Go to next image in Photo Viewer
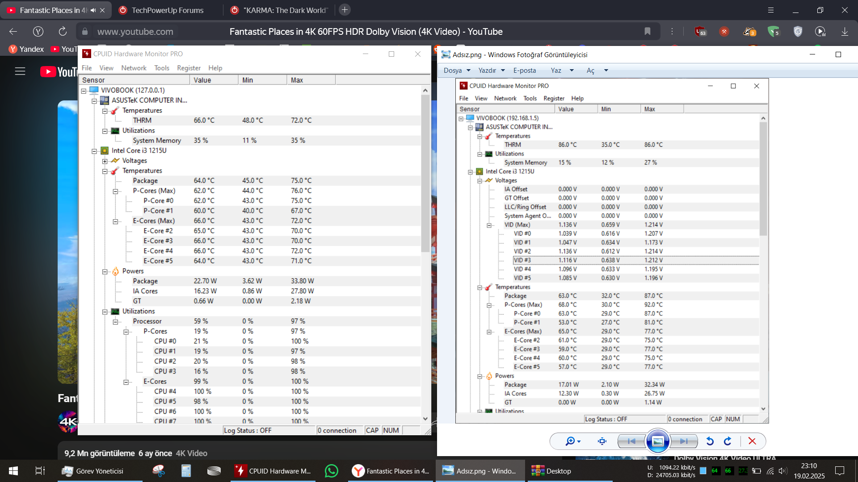858x482 pixels. [684, 441]
